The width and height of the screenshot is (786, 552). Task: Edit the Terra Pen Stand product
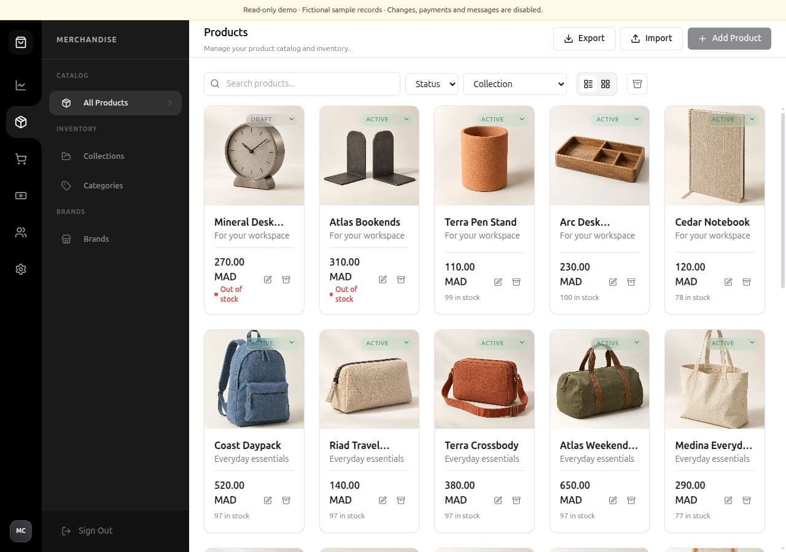pos(498,282)
